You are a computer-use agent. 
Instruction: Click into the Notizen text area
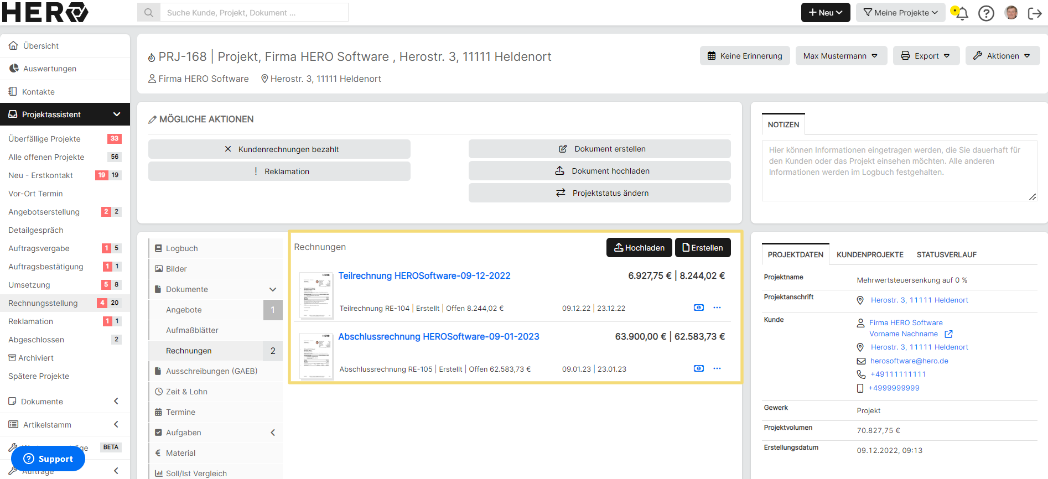tap(899, 170)
